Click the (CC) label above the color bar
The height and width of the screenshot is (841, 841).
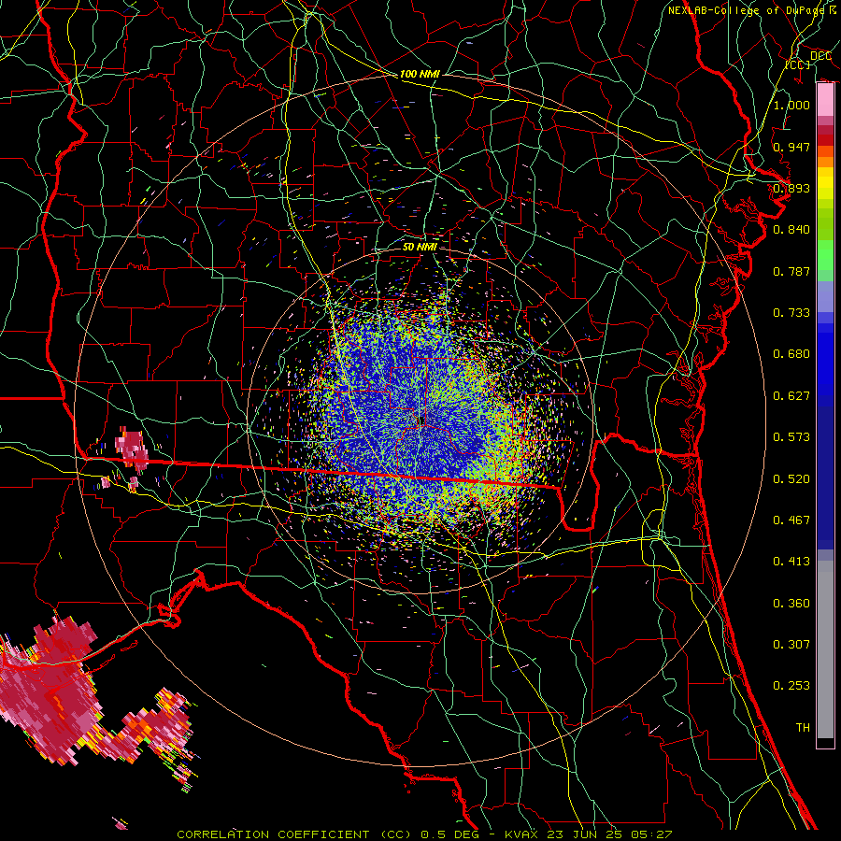tap(798, 64)
